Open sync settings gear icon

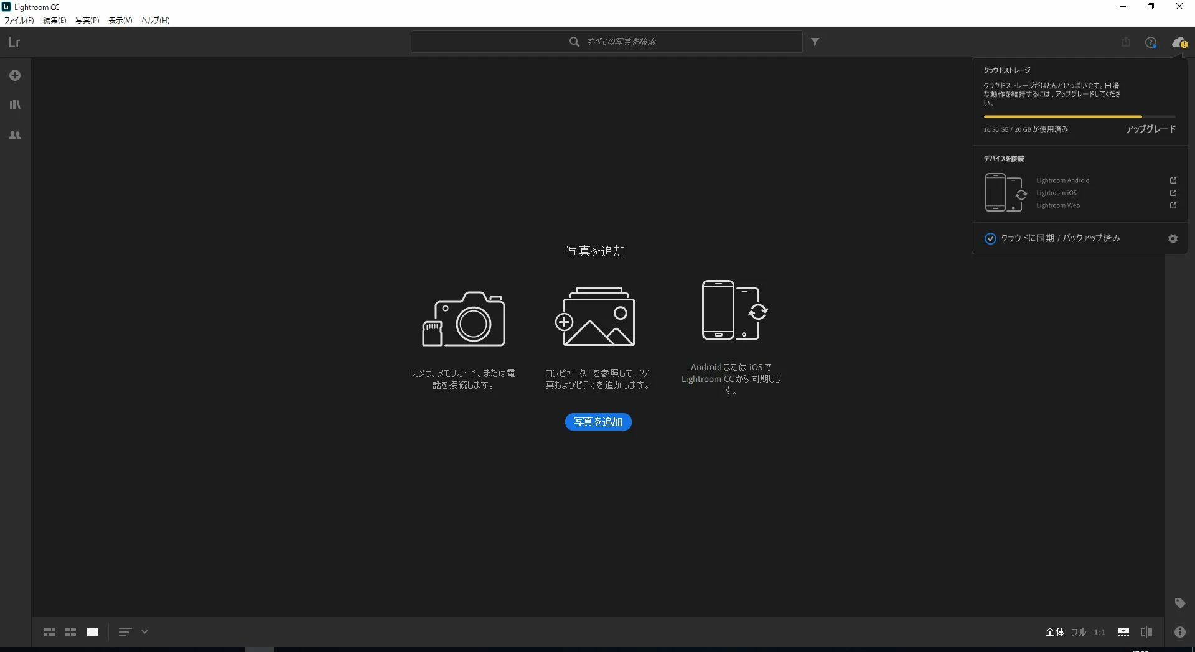point(1173,238)
